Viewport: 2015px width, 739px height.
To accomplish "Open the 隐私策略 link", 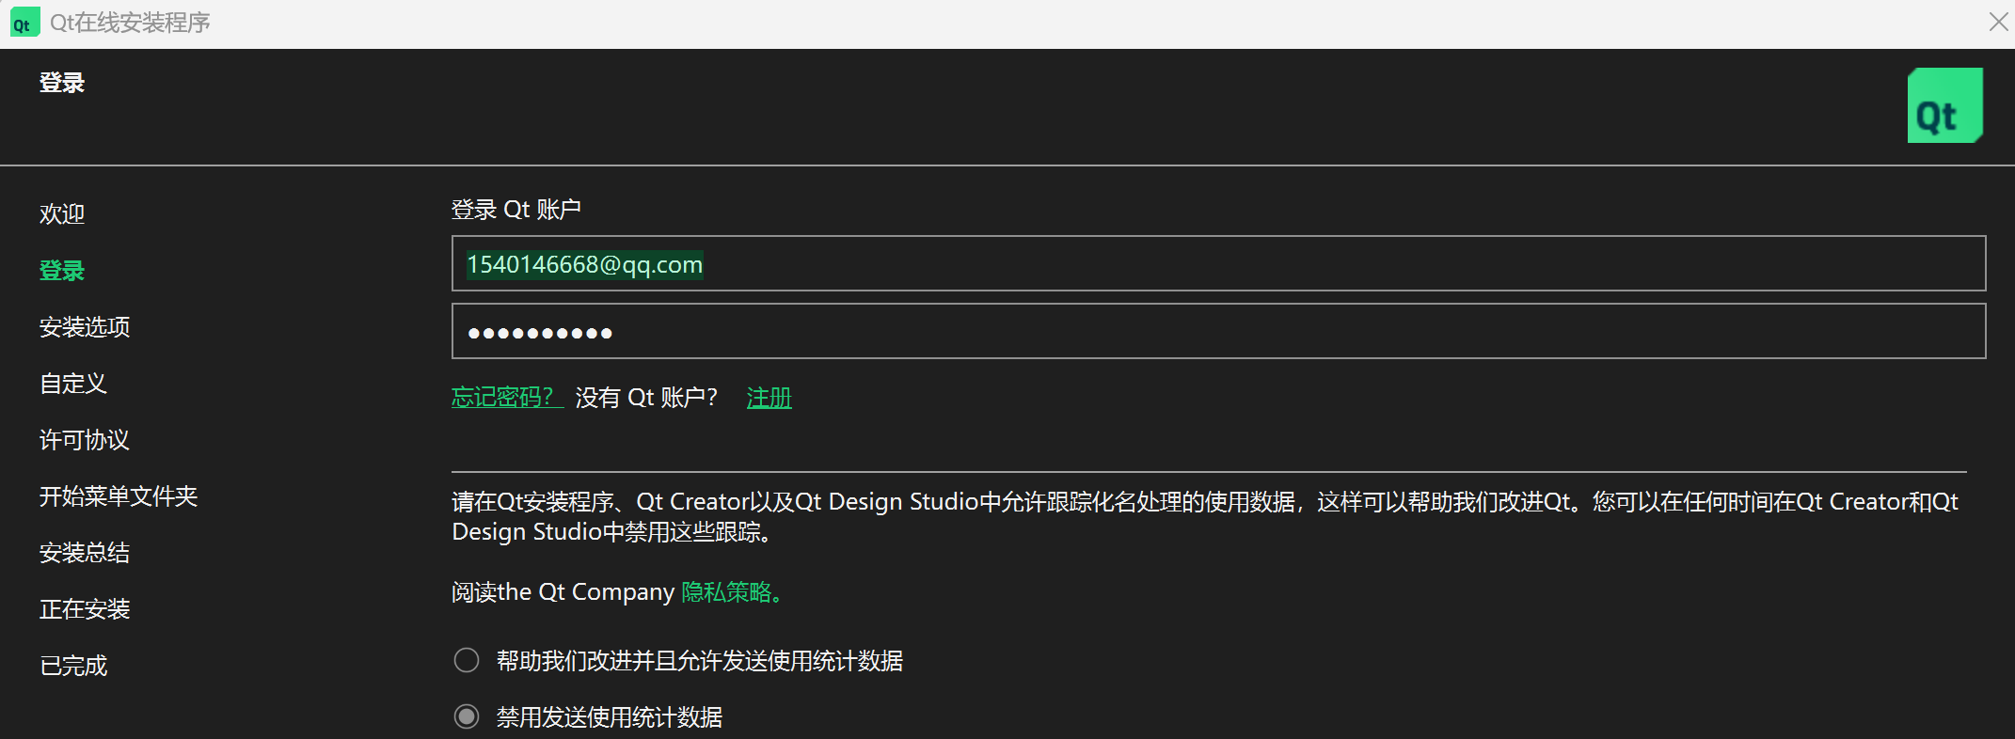I will [731, 592].
